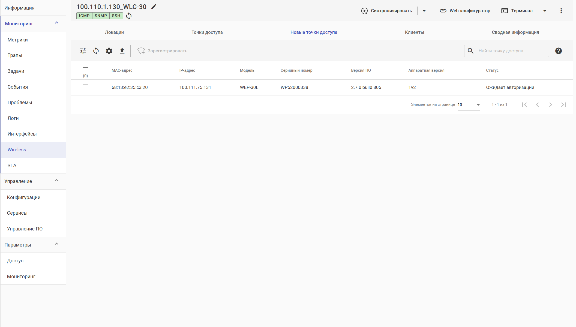Toggle the select-all checkbox in table header
This screenshot has width=576, height=327.
click(85, 70)
